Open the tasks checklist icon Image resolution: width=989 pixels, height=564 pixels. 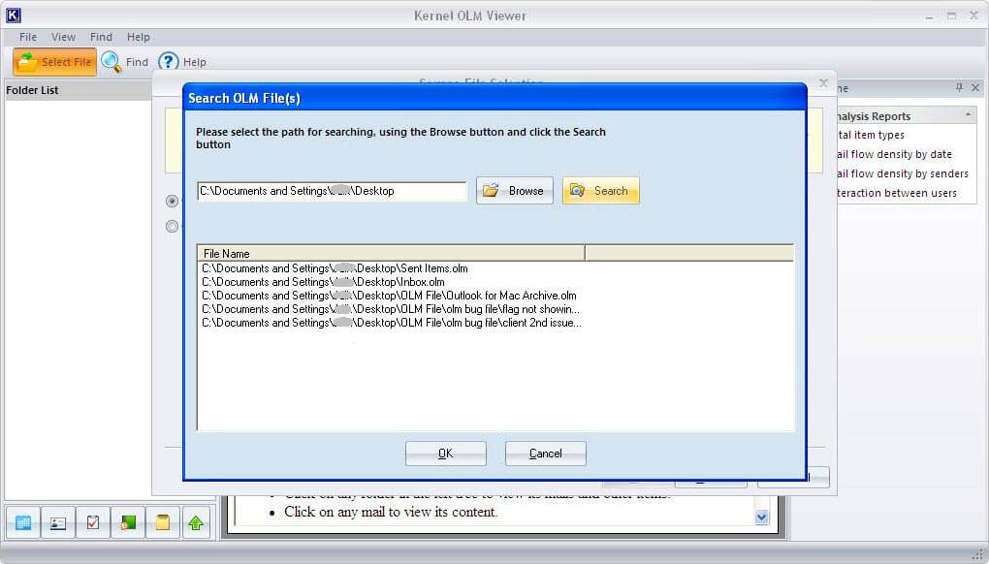click(93, 523)
